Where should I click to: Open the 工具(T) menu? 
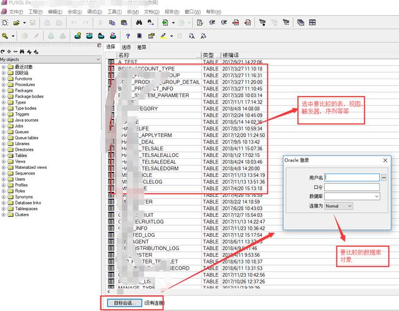point(115,12)
